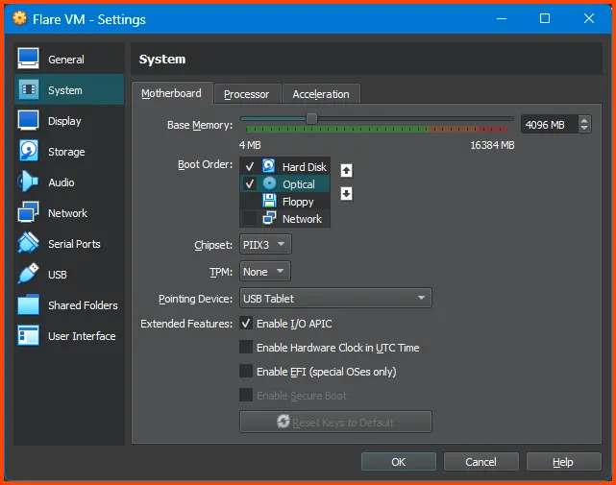
Task: Open the Chipset PIIX3 dropdown
Action: [265, 245]
